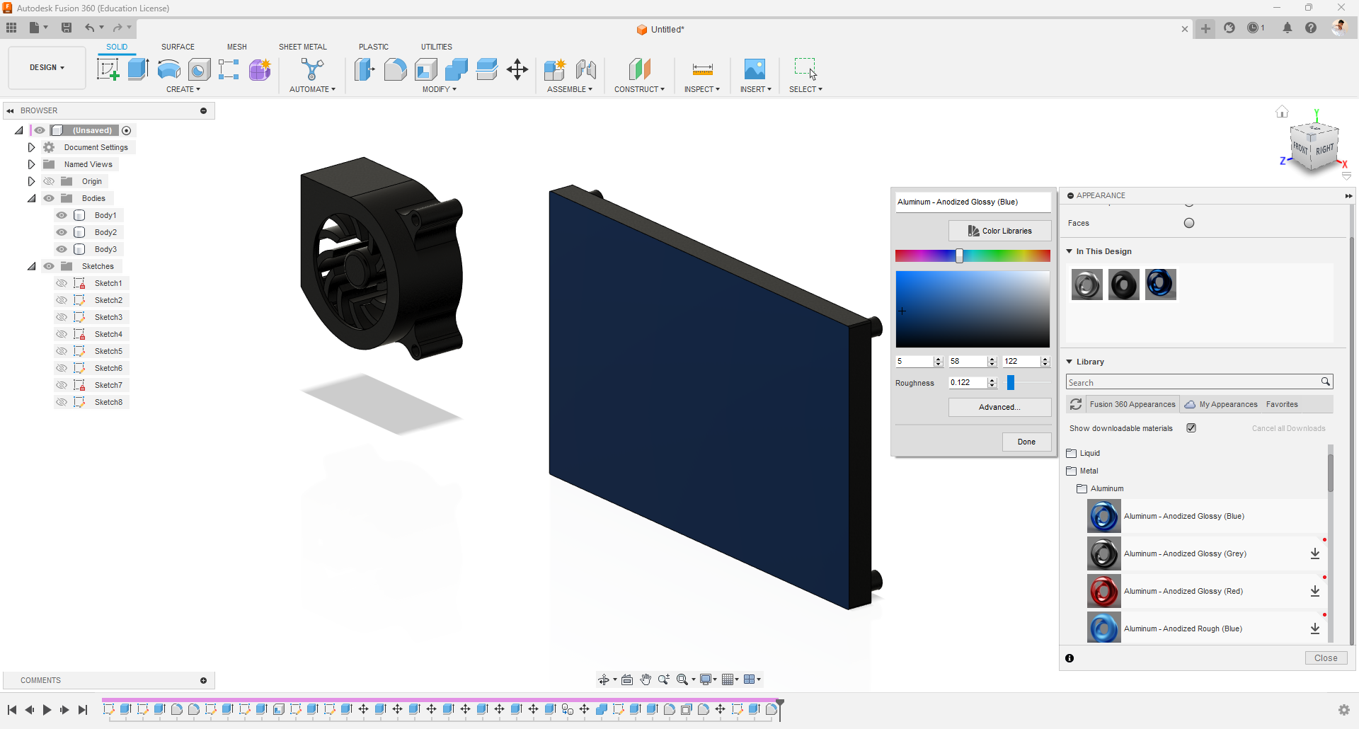Click the Library Search field

click(1199, 382)
